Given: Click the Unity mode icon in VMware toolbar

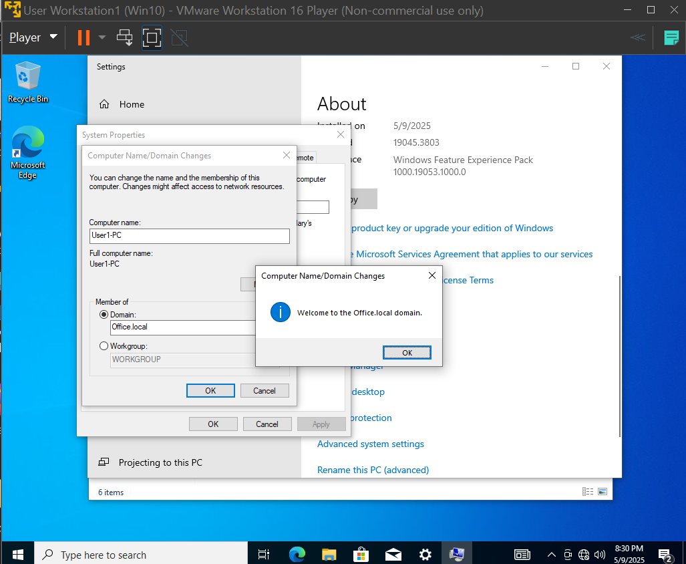Looking at the screenshot, I should [x=180, y=37].
